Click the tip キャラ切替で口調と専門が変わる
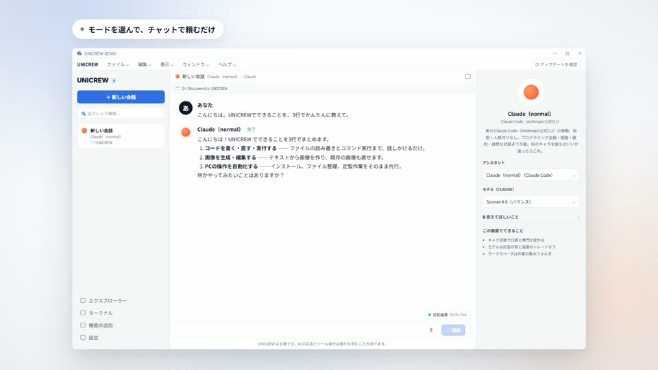Image resolution: width=658 pixels, height=370 pixels. [515, 241]
